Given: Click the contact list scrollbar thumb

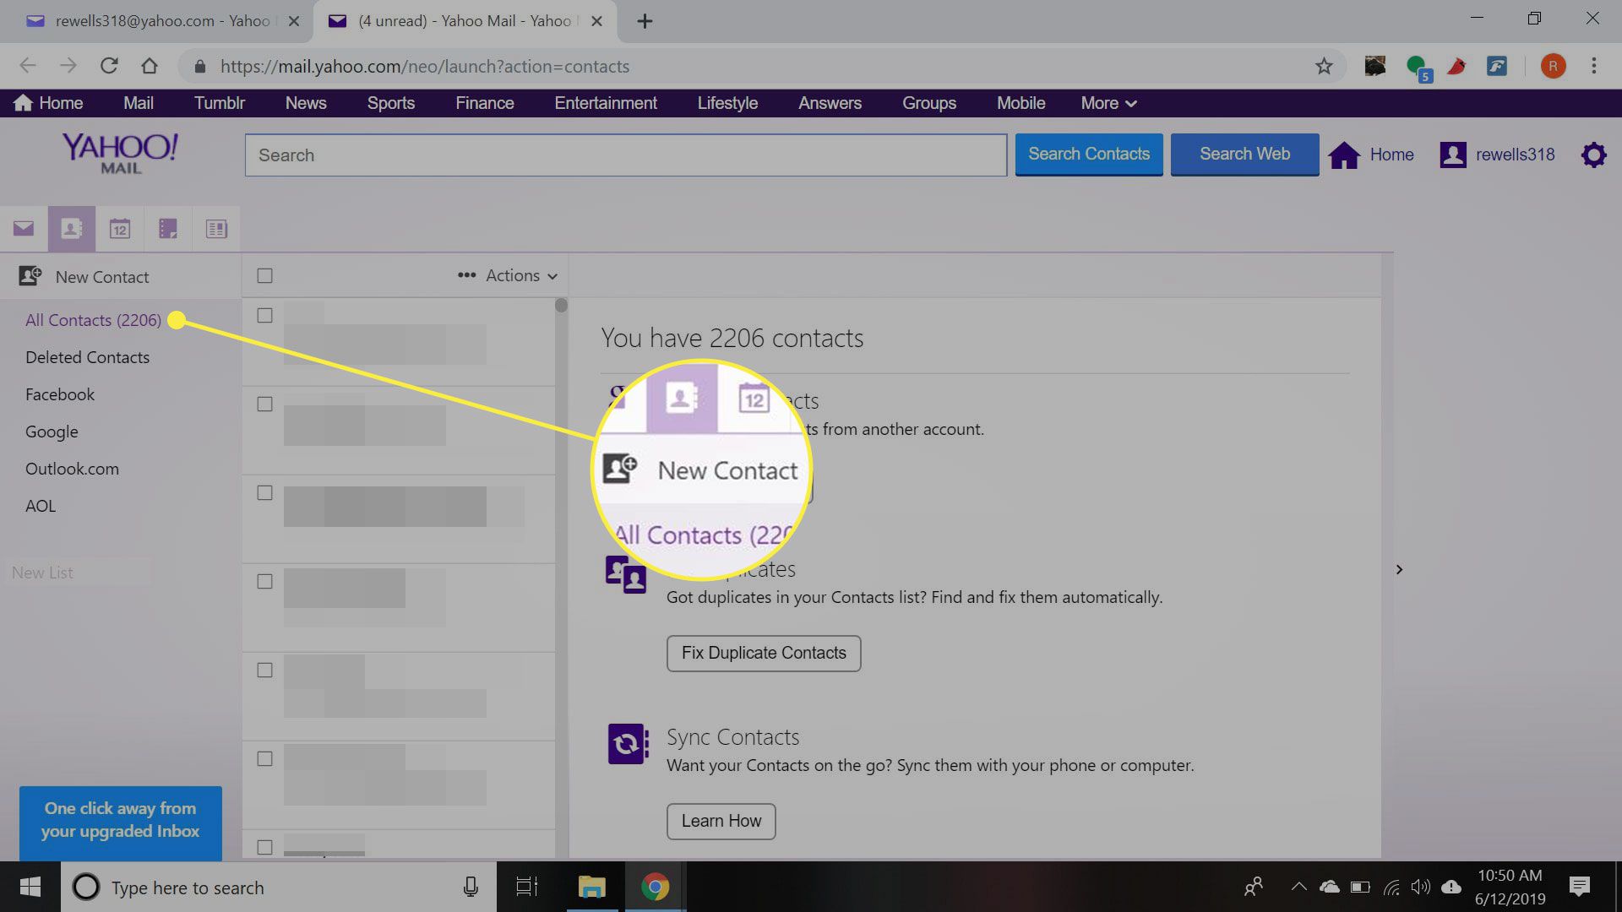Looking at the screenshot, I should point(561,306).
